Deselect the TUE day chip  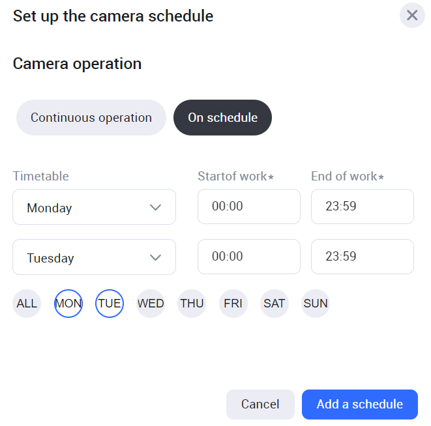[110, 304]
